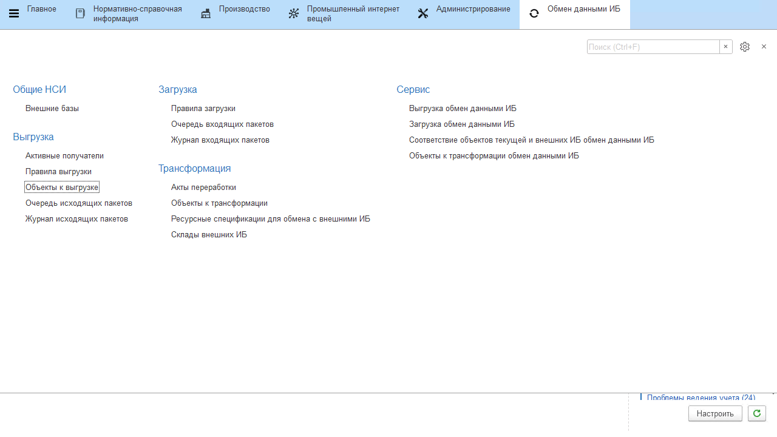
Task: Click the Администрирование wrench icon
Action: pyautogui.click(x=423, y=13)
